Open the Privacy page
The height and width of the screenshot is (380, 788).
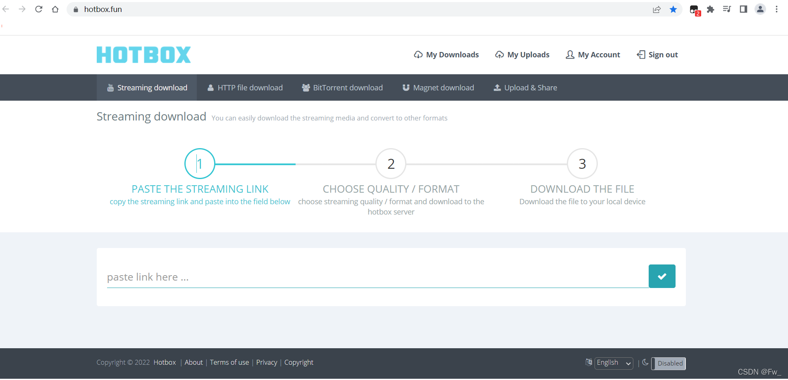[267, 363]
